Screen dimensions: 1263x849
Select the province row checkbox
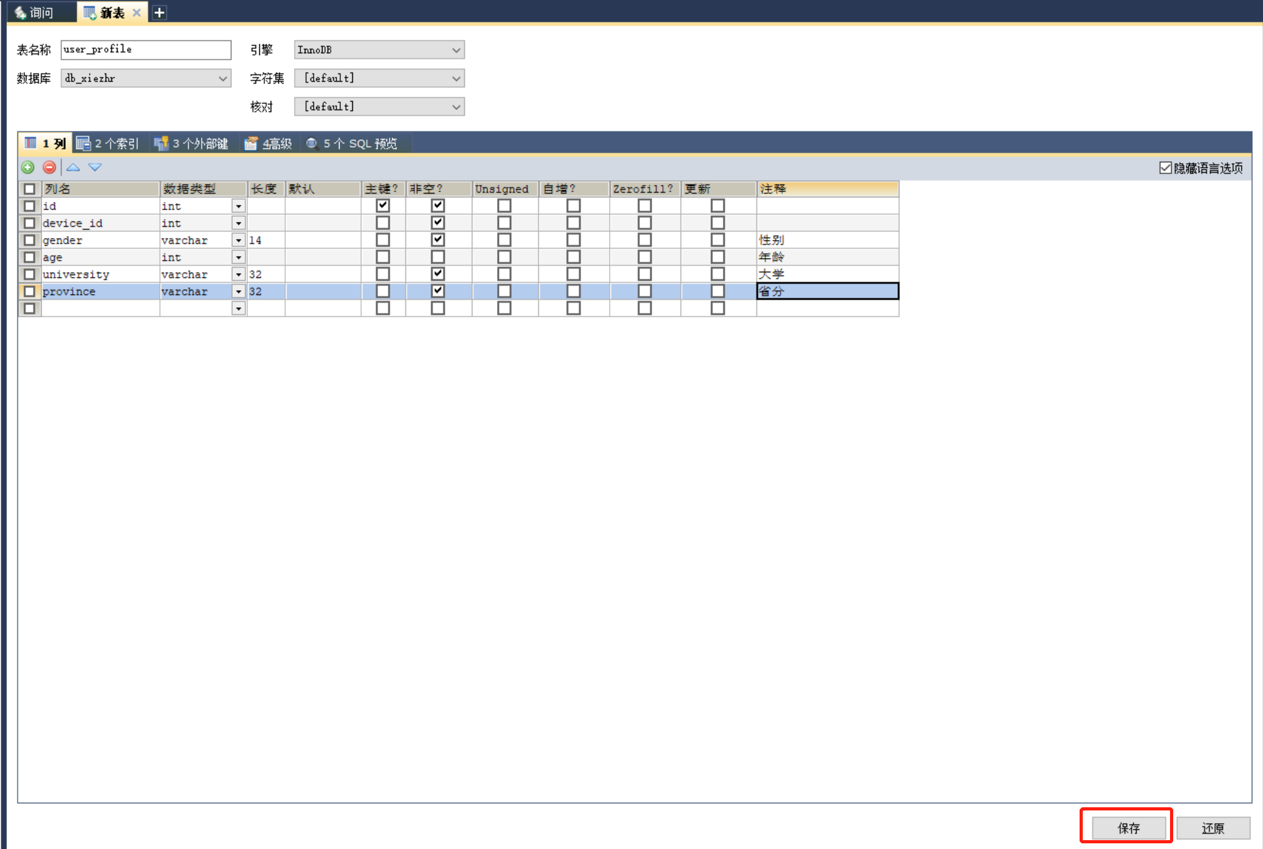pos(29,291)
